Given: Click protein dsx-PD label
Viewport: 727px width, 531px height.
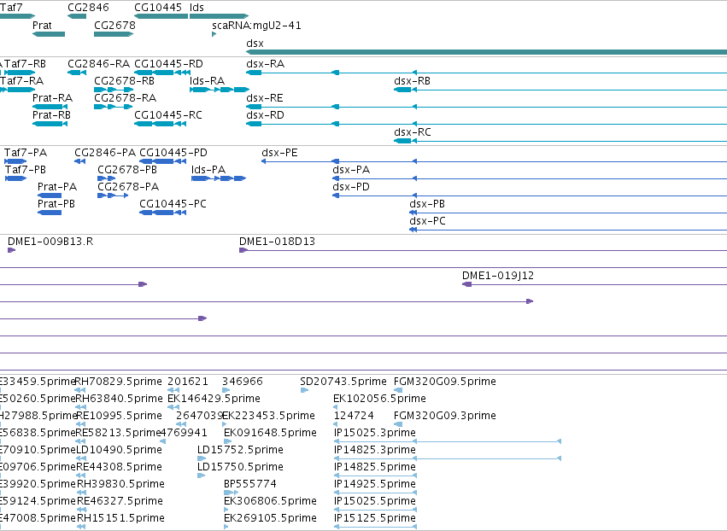Looking at the screenshot, I should point(351,187).
